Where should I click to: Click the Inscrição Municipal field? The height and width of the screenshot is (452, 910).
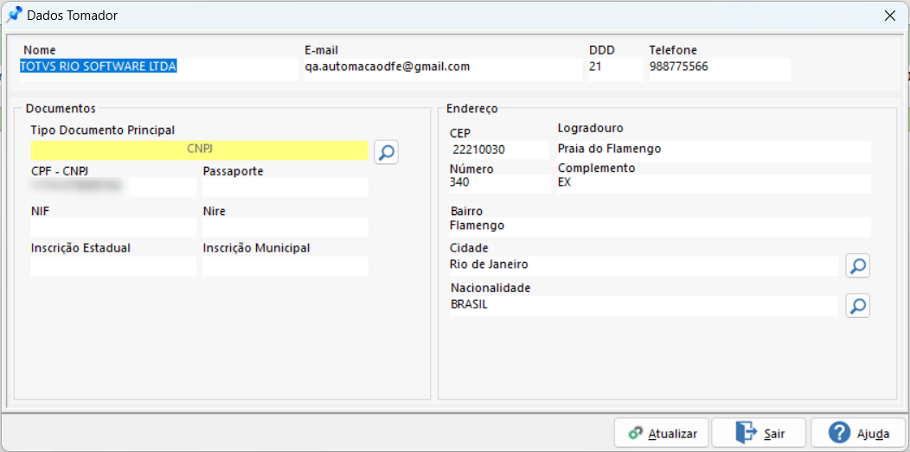(285, 266)
